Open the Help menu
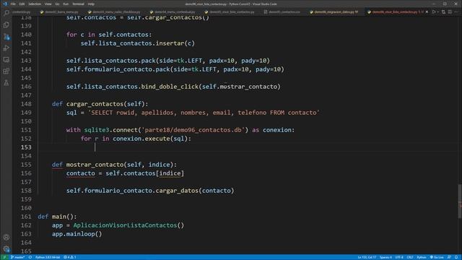 point(91,4)
